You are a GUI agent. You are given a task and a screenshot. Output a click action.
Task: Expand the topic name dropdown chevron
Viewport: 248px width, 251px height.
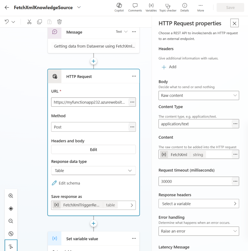tap(79, 8)
